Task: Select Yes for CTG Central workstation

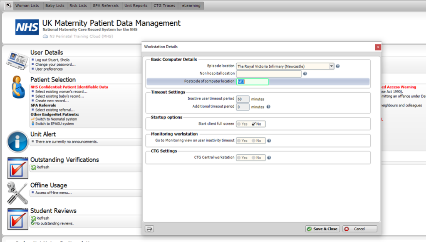Action: 242,158
